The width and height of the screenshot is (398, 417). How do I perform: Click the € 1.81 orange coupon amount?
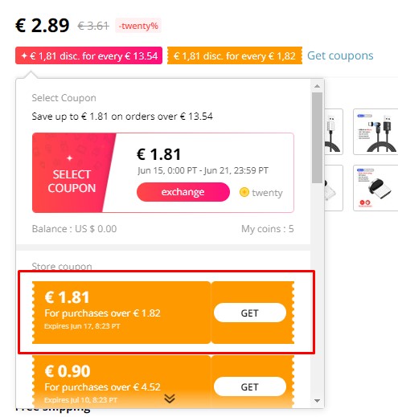pos(67,297)
